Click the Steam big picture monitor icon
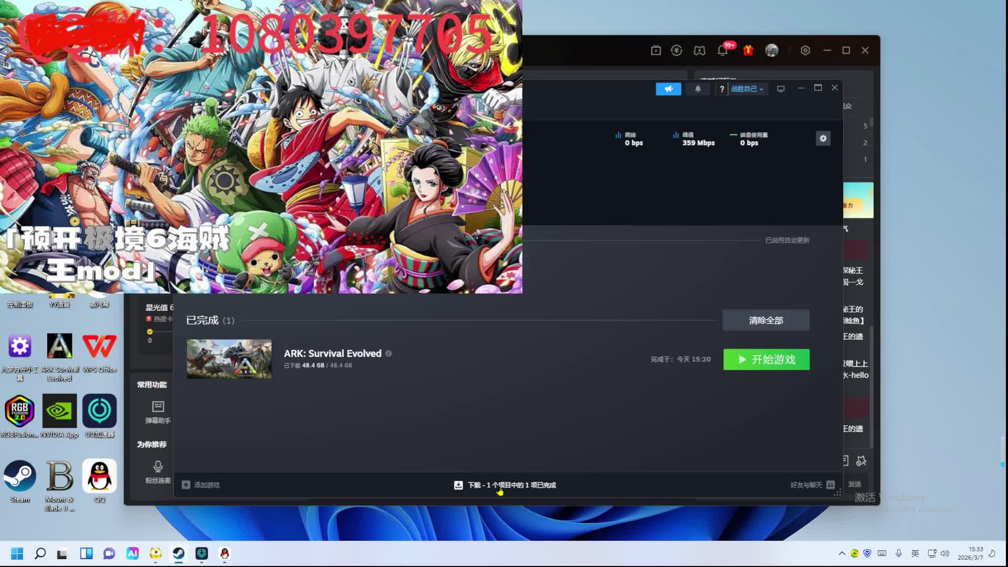1008x567 pixels. click(781, 89)
